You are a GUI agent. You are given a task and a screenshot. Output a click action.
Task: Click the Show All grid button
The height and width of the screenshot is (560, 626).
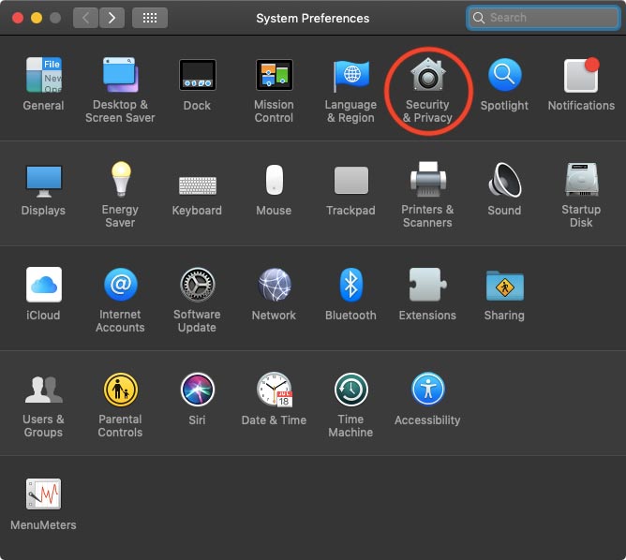pyautogui.click(x=150, y=18)
